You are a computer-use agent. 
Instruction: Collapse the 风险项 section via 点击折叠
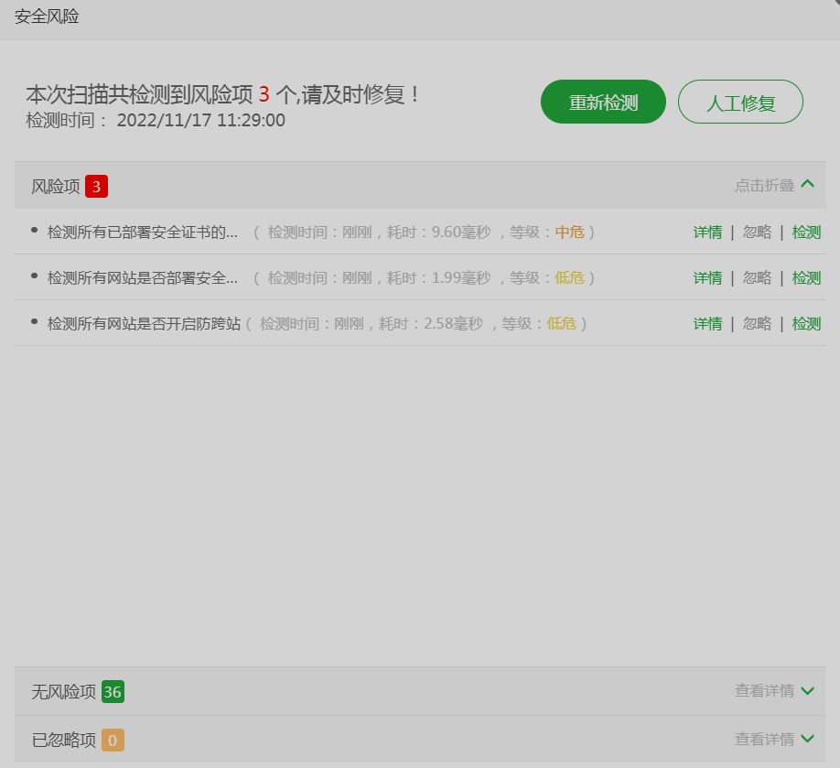(764, 186)
